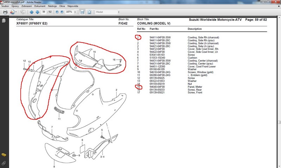The height and width of the screenshot is (168, 281).
Task: Click description 'Screw, Rear'
Action: coord(195,90)
